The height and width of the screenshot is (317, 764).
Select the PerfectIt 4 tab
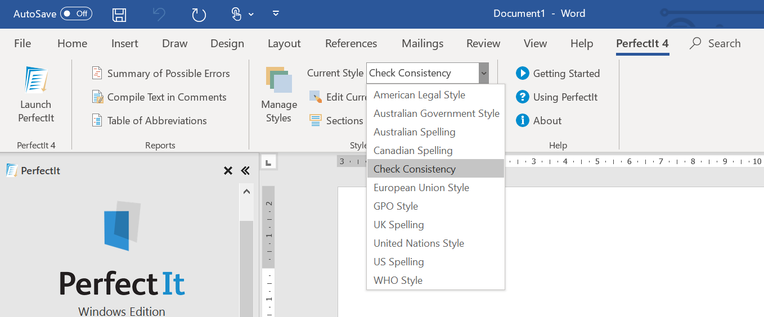642,43
